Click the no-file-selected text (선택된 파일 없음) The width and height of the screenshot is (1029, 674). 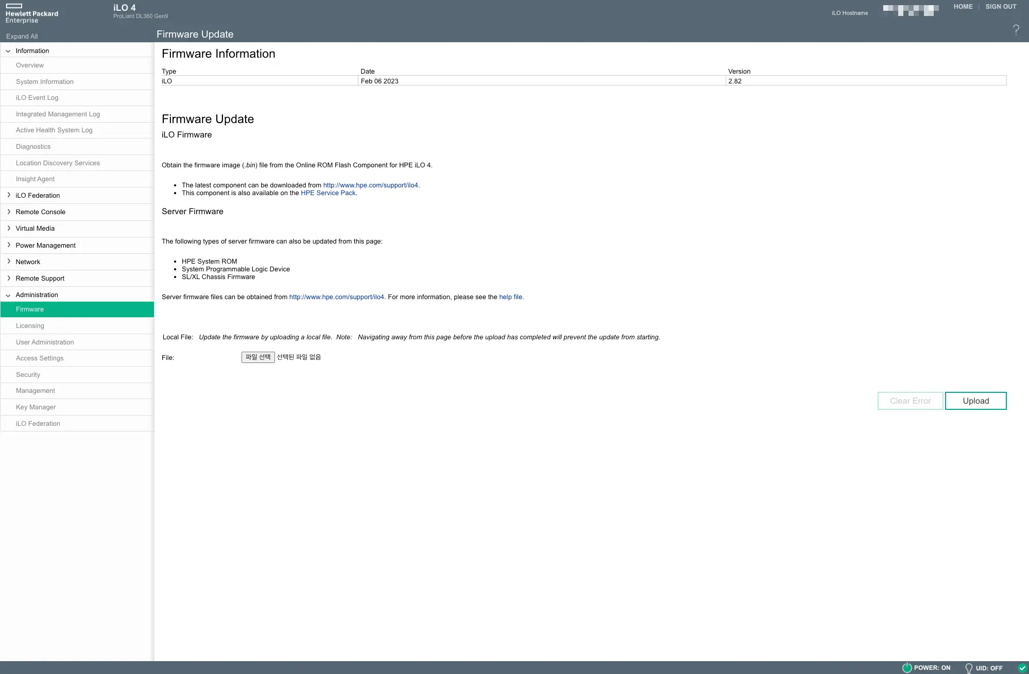pos(299,357)
